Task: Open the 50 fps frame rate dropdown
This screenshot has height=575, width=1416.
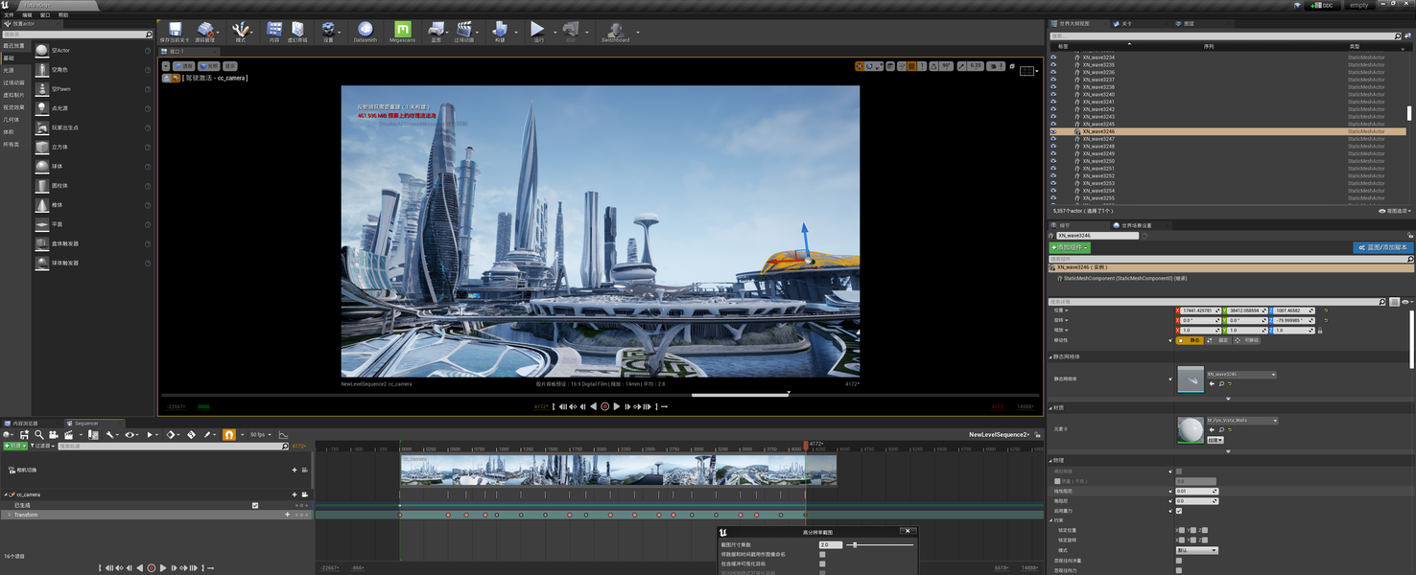Action: 259,435
